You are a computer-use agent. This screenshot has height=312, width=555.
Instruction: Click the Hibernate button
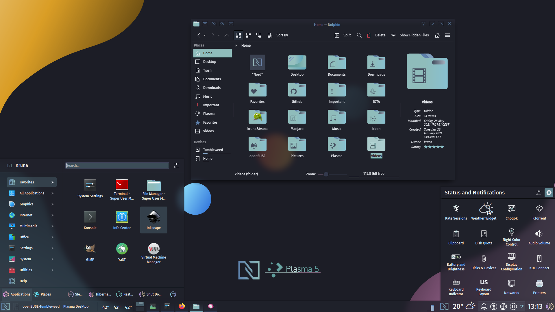pyautogui.click(x=100, y=294)
